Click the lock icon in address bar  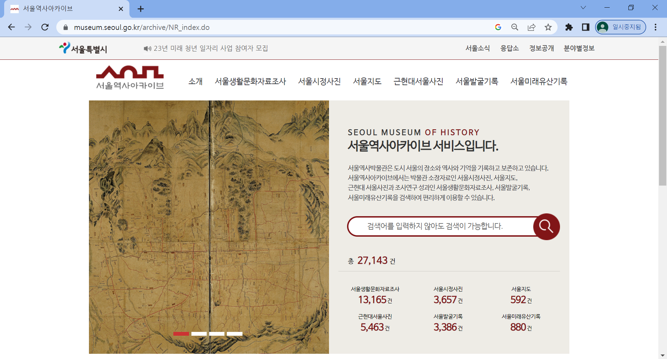(x=66, y=27)
